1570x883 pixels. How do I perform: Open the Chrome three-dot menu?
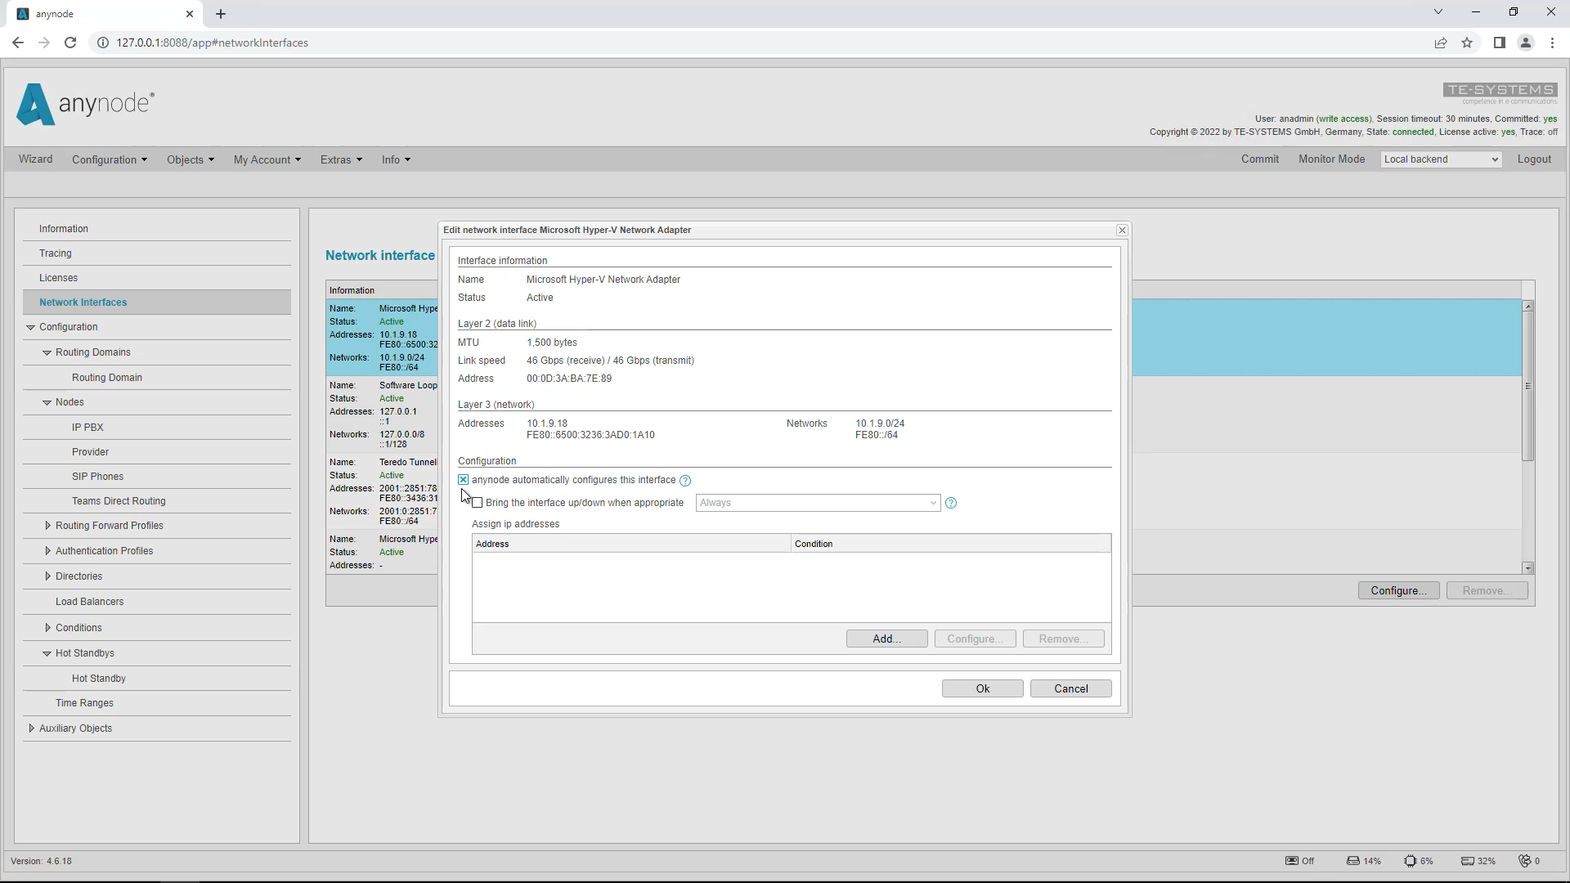click(x=1552, y=43)
